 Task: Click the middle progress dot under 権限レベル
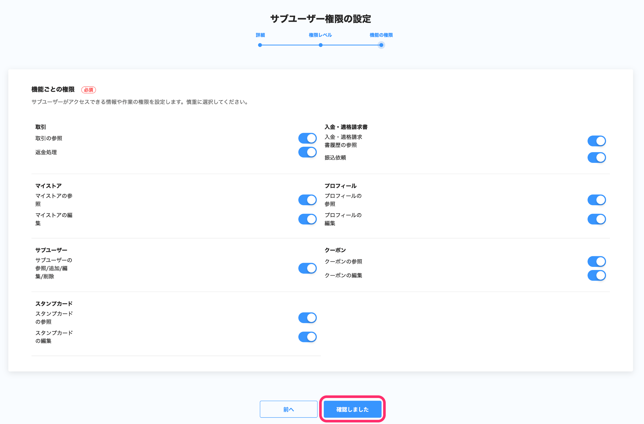point(320,45)
